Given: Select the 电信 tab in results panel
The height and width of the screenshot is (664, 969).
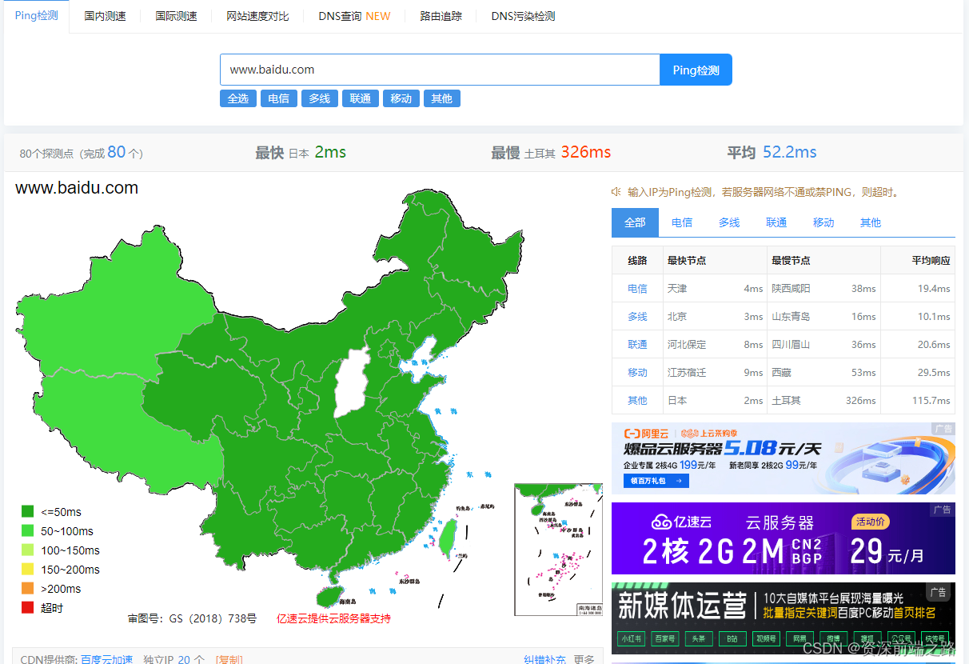Looking at the screenshot, I should pyautogui.click(x=682, y=222).
